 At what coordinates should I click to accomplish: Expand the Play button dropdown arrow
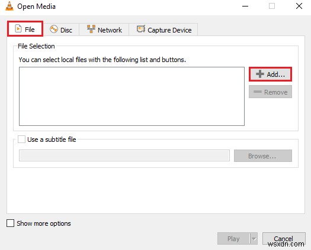(254, 239)
